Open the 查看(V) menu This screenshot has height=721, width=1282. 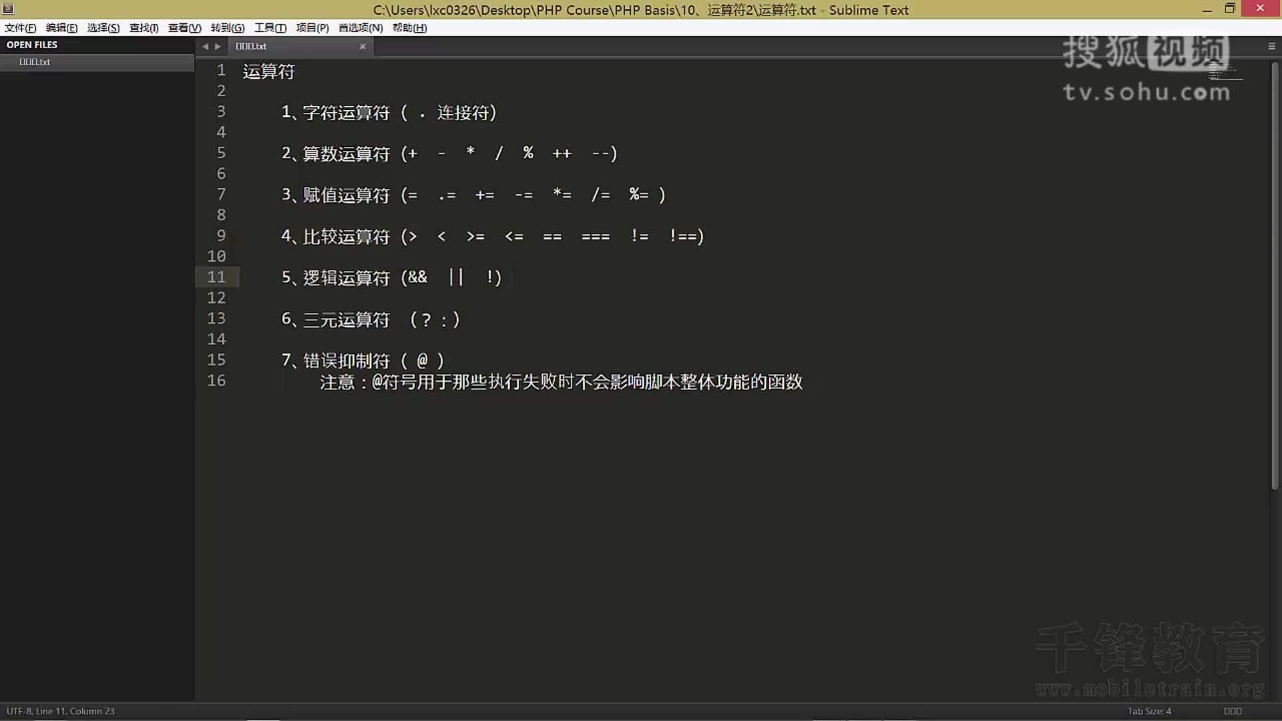(184, 28)
